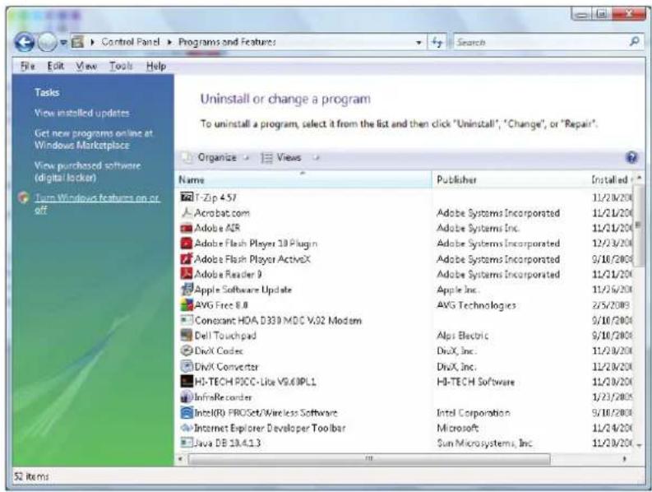Screen dimensions: 652x492
Task: Sort by the Name column header
Action: [x=303, y=180]
